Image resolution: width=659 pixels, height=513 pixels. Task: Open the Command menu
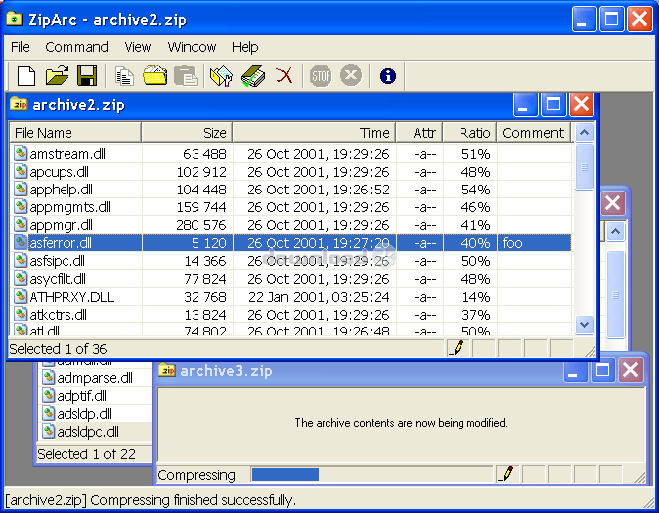coord(76,47)
